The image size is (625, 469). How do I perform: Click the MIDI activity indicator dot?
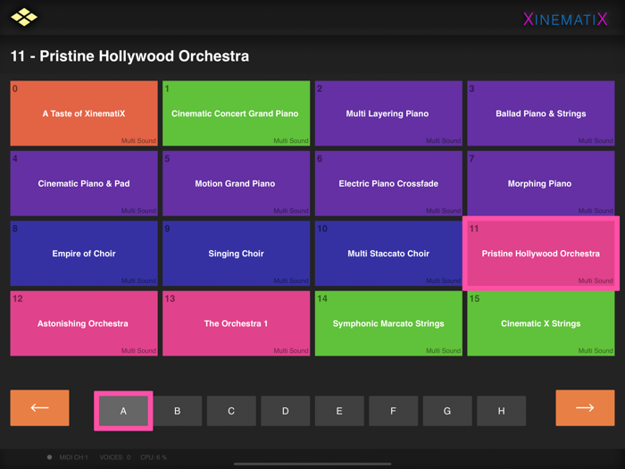pyautogui.click(x=49, y=457)
